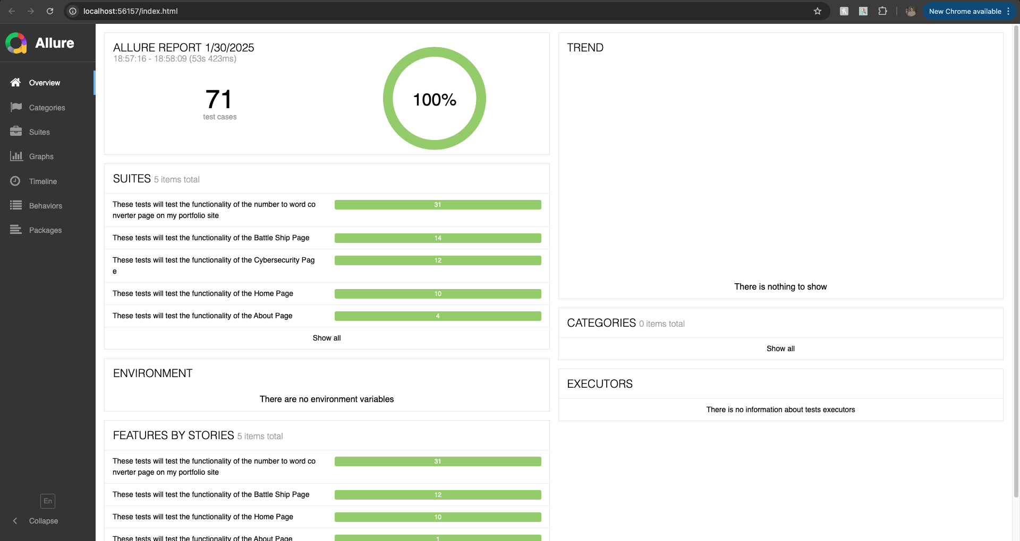
Task: Open Graphs via the bar chart icon
Action: (x=16, y=156)
